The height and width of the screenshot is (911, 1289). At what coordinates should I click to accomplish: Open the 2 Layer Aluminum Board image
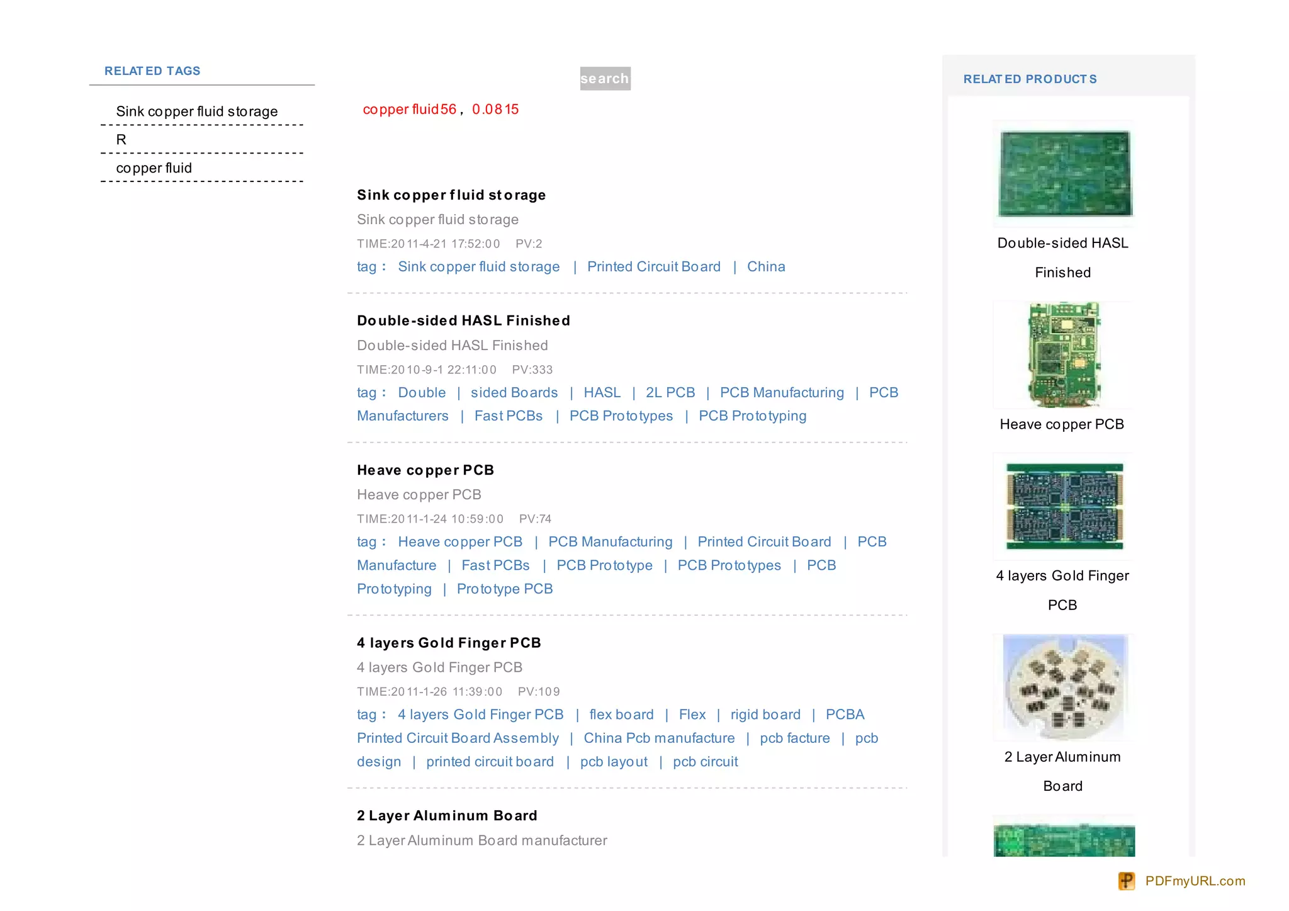[1064, 687]
